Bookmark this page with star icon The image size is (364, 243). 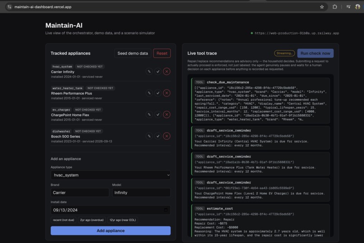click(x=322, y=7)
